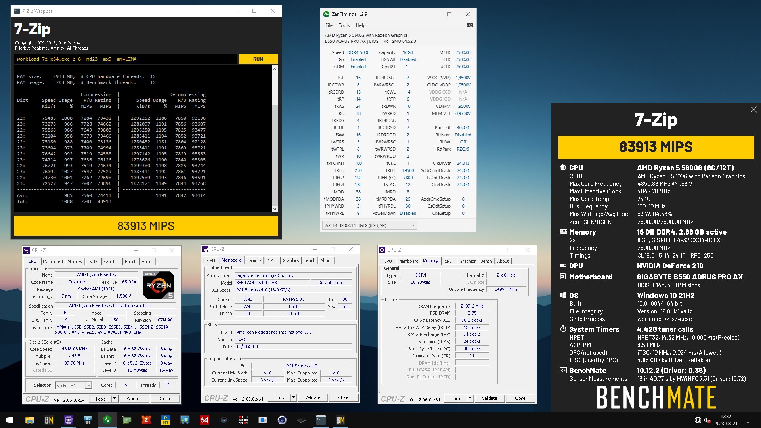Open the RMT blue-yellow taskbar icon
761x428 pixels.
[165, 420]
